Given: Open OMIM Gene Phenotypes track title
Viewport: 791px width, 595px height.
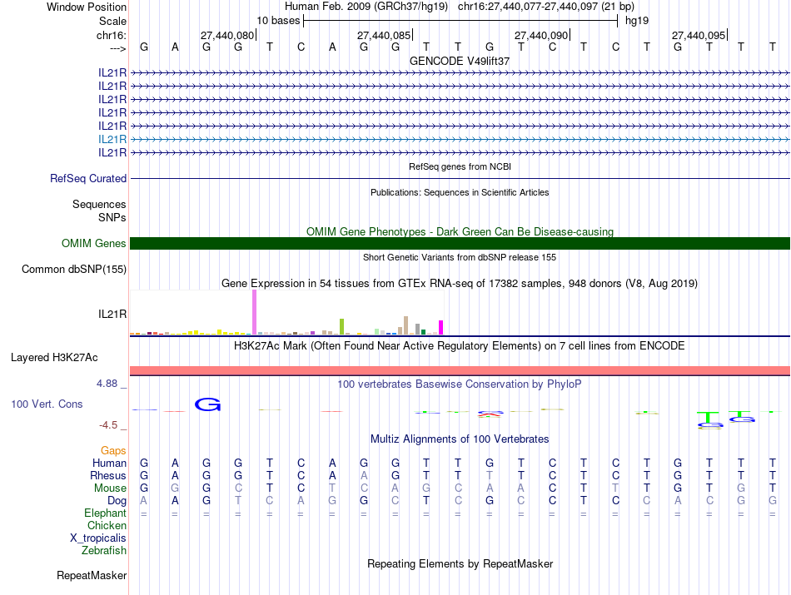Looking at the screenshot, I should coord(460,232).
